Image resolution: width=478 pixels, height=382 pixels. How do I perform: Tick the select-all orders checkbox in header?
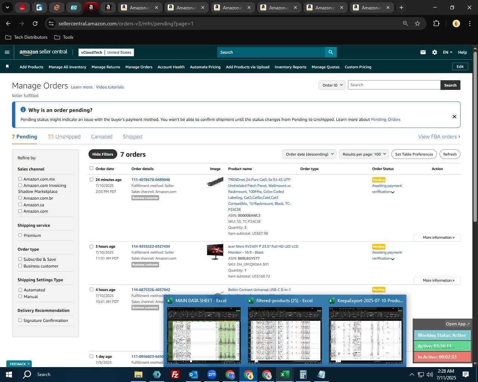coord(91,169)
